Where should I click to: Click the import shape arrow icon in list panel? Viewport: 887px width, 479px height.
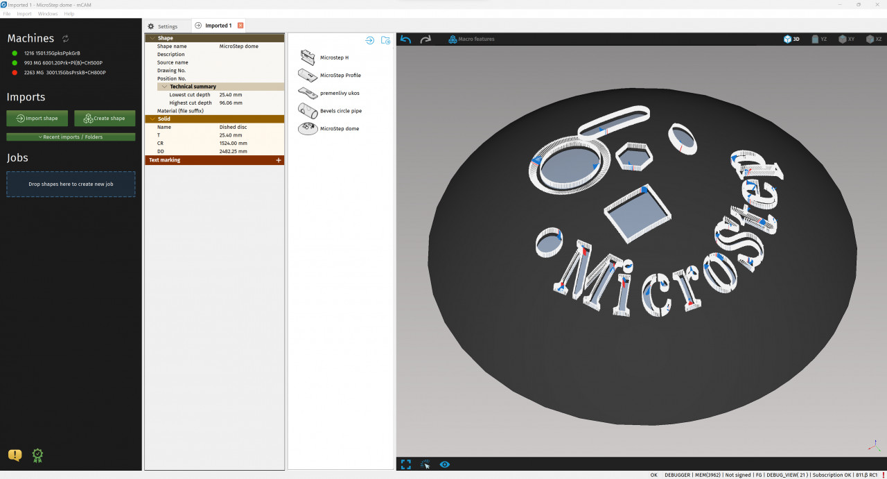(370, 40)
